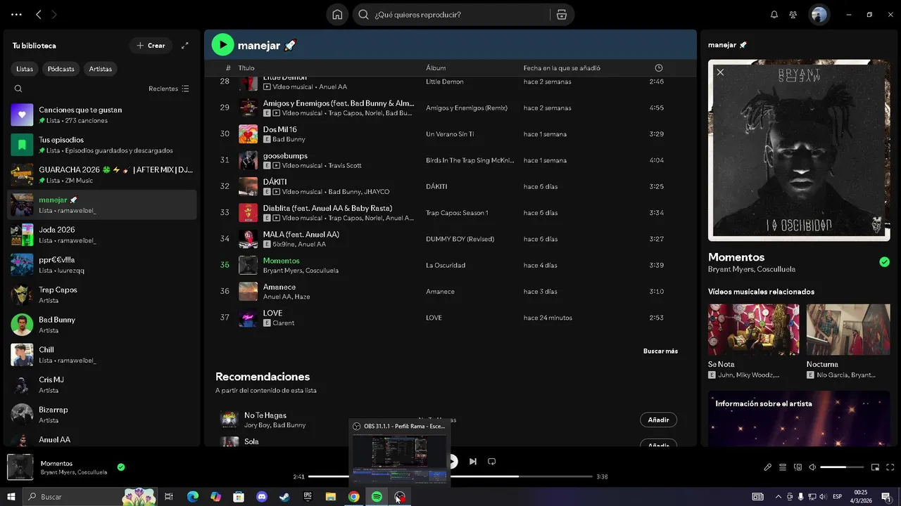Click the Home icon in top bar
901x506 pixels.
tap(338, 15)
